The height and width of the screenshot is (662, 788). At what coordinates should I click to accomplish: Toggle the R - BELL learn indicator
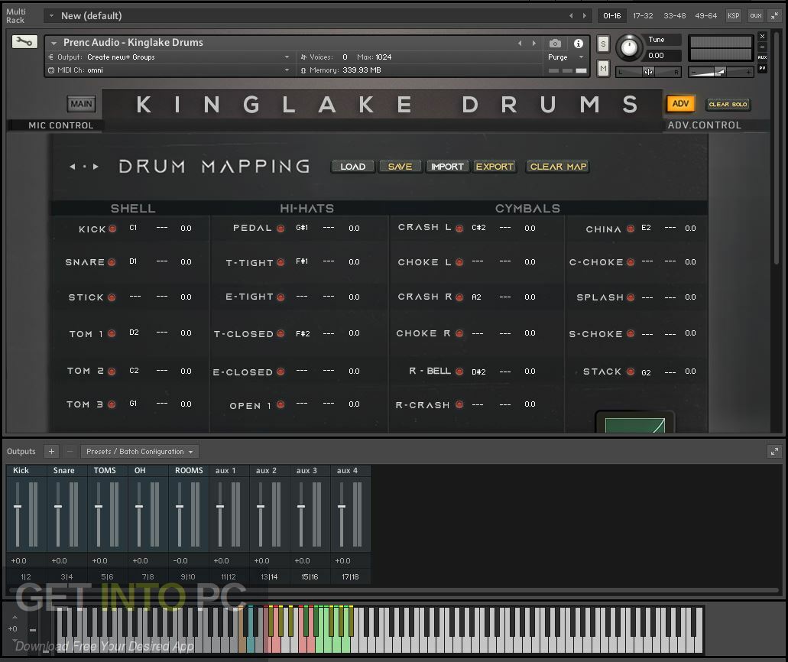459,372
